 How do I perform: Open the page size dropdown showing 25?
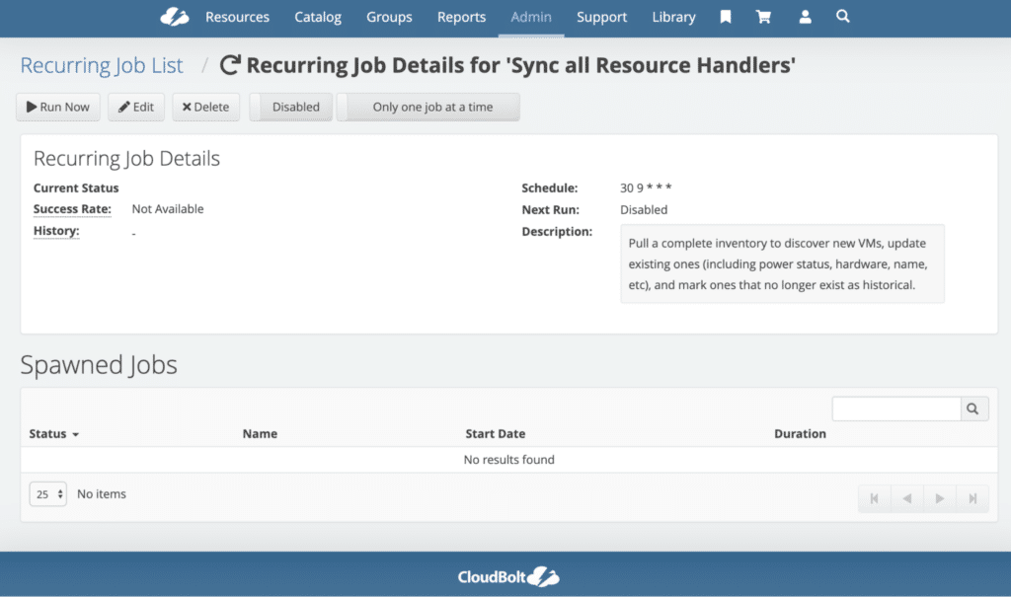coord(48,493)
